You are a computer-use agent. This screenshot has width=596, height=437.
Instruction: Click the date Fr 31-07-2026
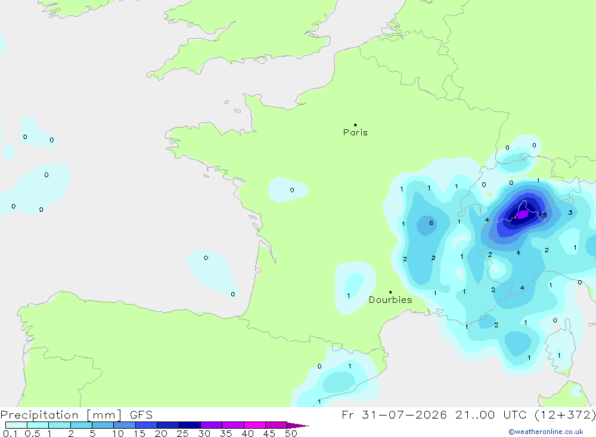(394, 414)
